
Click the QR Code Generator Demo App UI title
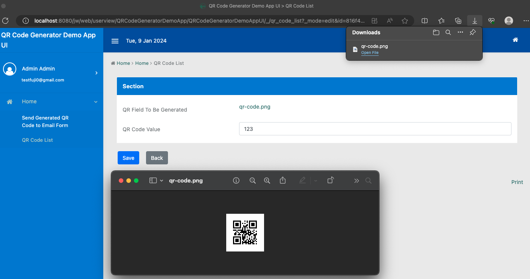pyautogui.click(x=48, y=40)
